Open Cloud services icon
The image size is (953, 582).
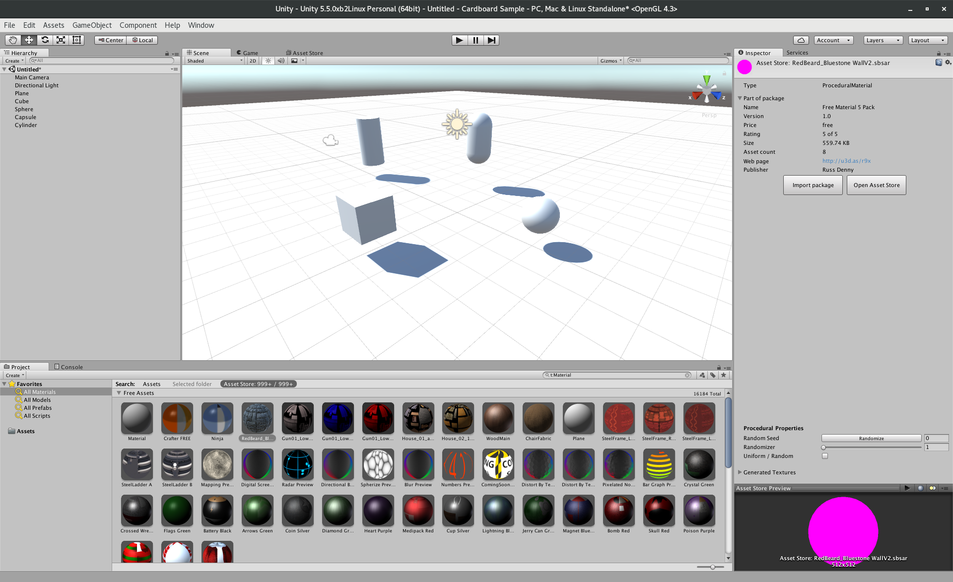[801, 40]
